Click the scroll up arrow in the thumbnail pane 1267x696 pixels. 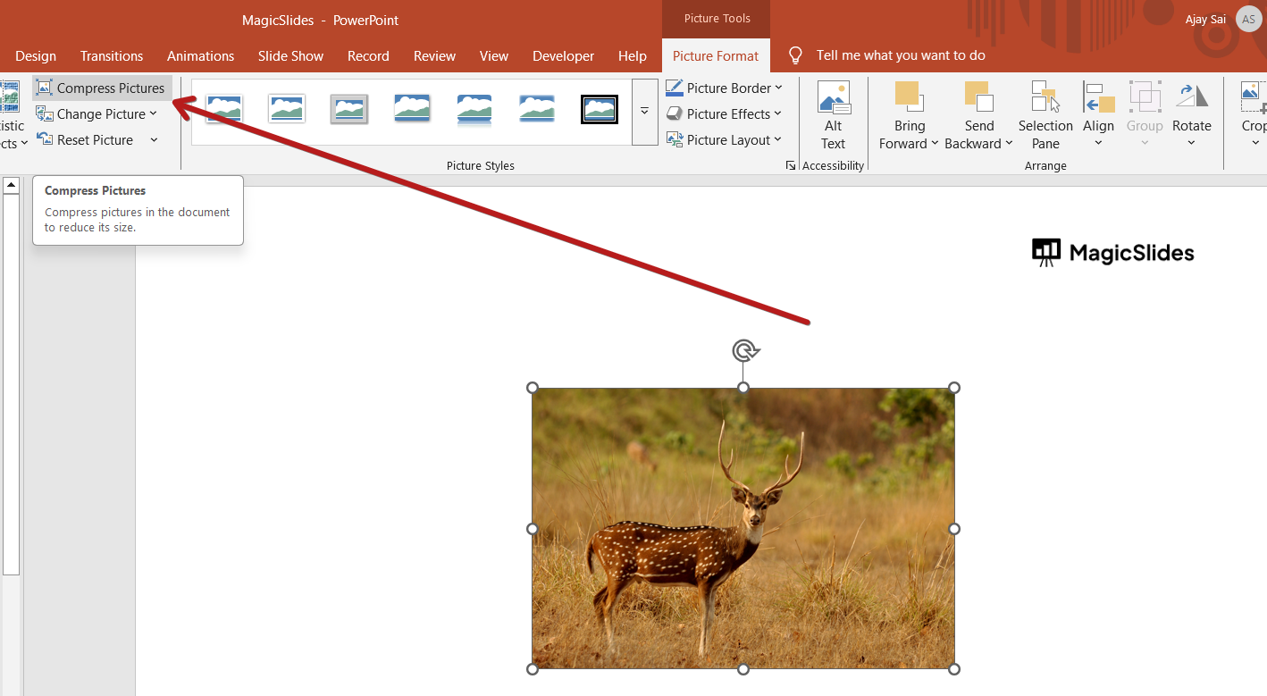click(x=11, y=185)
